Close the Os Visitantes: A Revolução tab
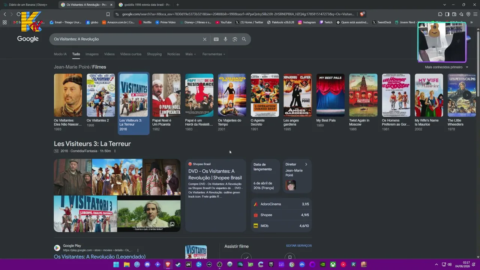Viewport: 480px width, 270px height. [111, 5]
